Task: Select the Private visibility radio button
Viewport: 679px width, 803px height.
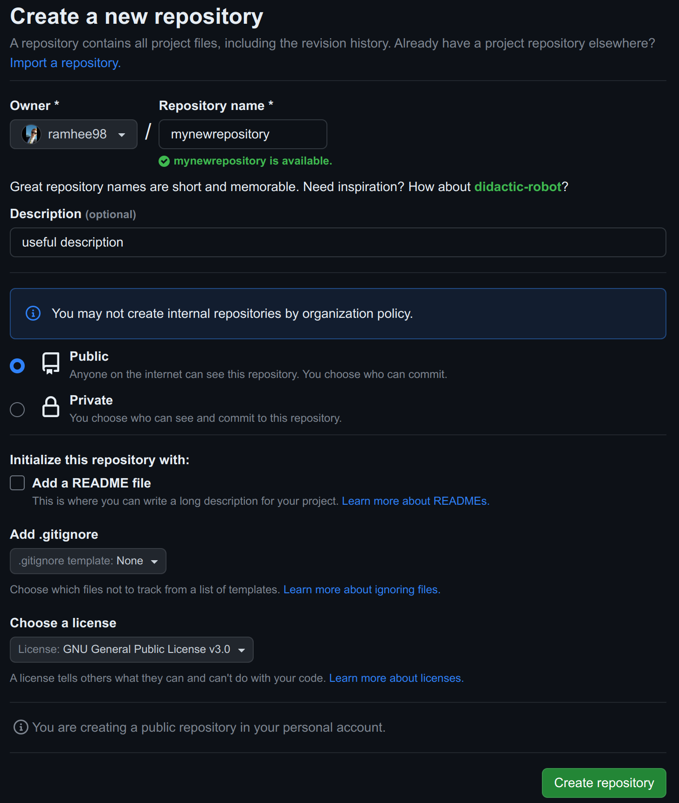Action: tap(17, 409)
